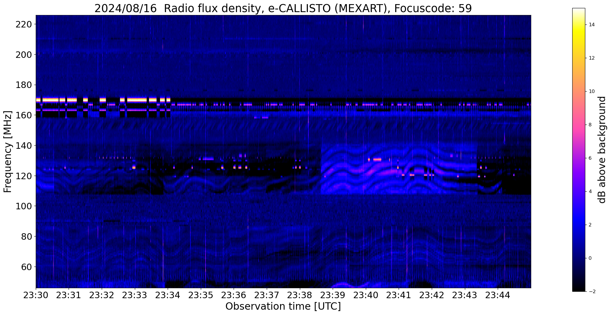
Task: Click the bright yellow 170 MHz band at 23:33
Action: 137,100
